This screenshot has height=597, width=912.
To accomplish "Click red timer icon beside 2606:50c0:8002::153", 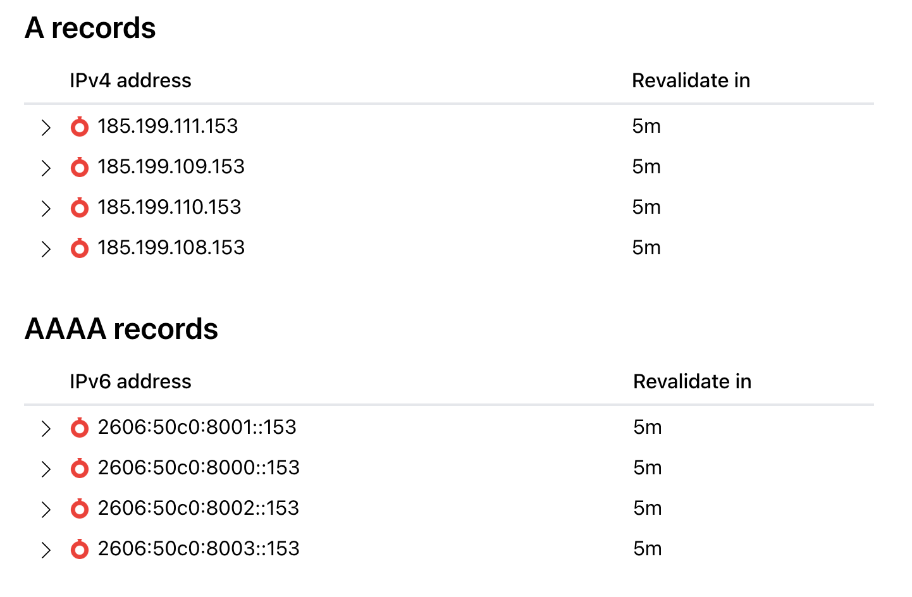I will pos(80,508).
